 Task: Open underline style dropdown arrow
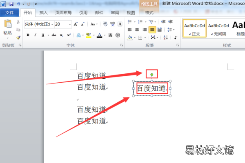click(x=48, y=35)
